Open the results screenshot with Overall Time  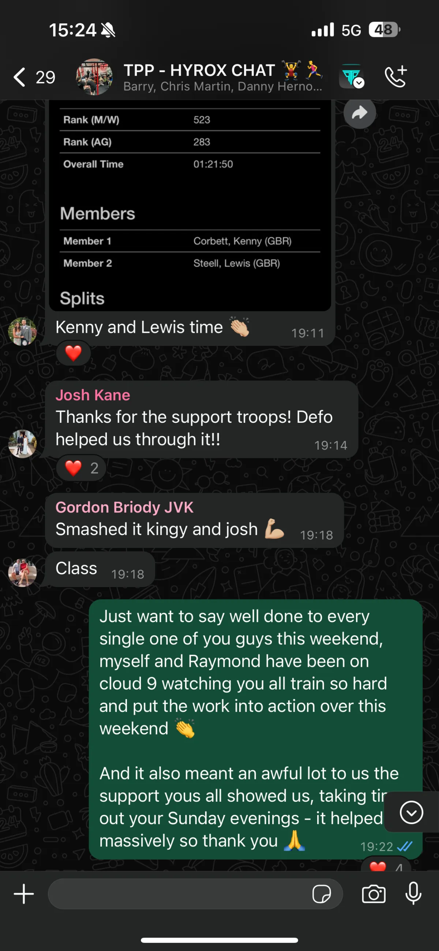(190, 205)
